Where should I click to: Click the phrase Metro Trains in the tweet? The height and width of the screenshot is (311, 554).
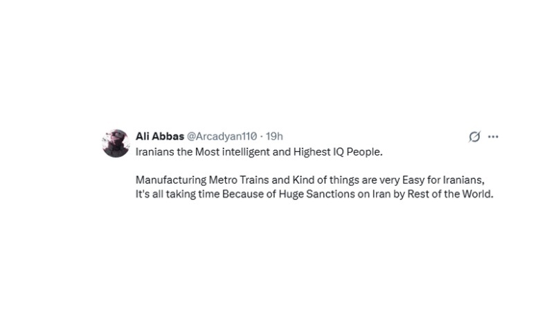[x=229, y=180]
